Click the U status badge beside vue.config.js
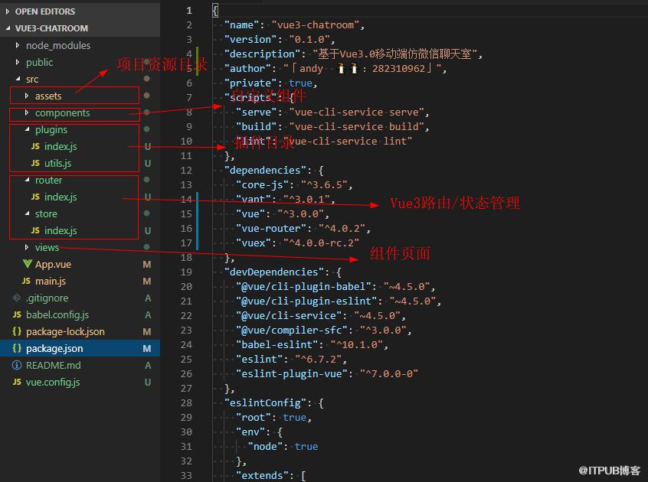 click(x=148, y=382)
